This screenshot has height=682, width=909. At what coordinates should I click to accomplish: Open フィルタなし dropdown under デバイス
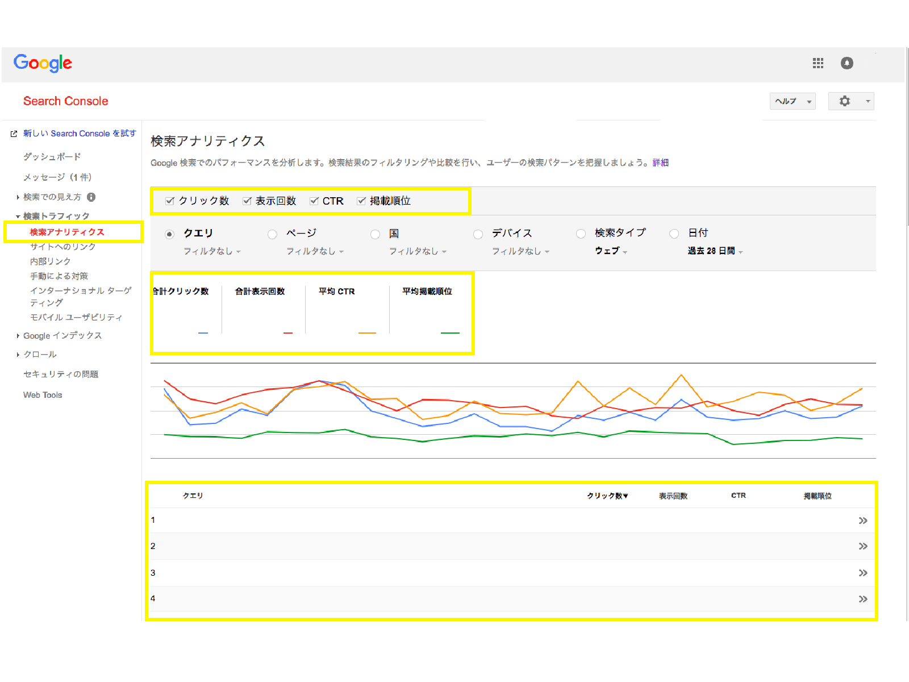[x=520, y=251]
